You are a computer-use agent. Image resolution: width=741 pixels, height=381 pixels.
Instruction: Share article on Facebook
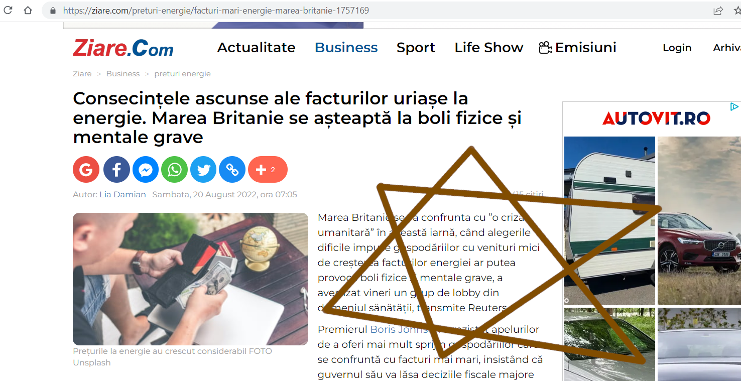pos(116,169)
